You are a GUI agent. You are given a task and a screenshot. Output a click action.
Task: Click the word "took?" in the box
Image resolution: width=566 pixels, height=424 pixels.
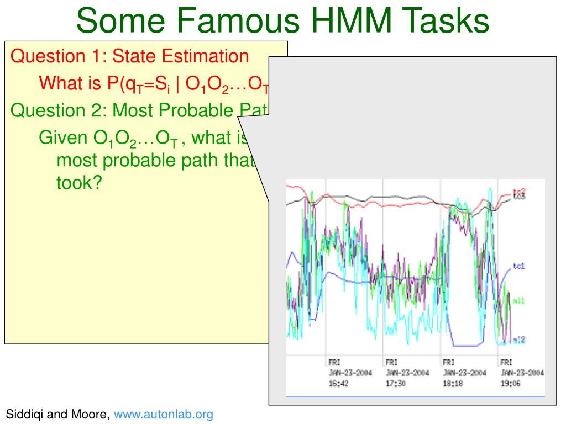point(80,182)
